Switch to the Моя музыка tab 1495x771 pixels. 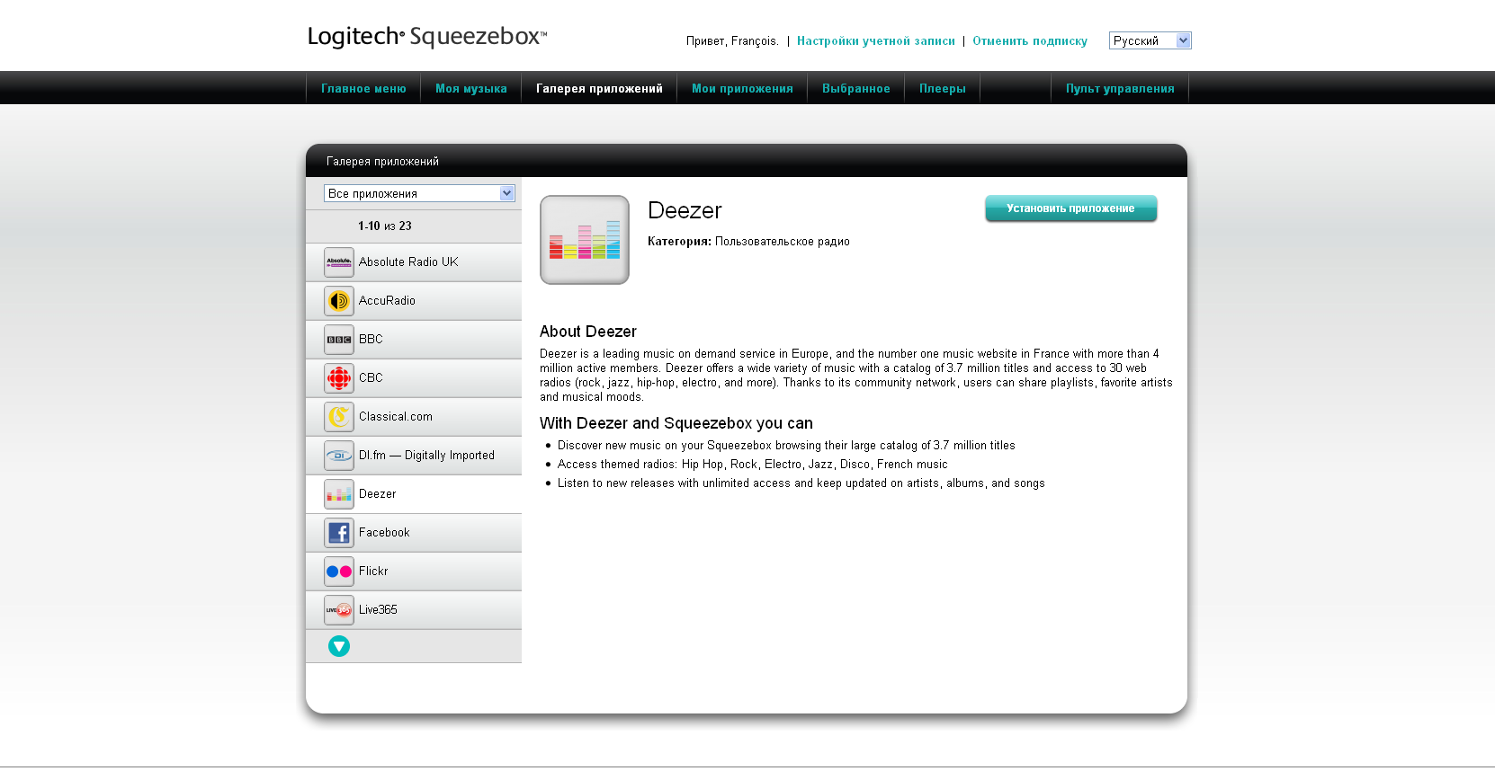pyautogui.click(x=470, y=89)
